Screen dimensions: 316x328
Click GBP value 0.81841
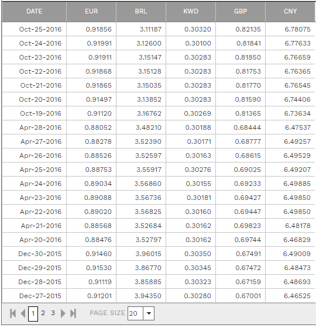[249, 43]
